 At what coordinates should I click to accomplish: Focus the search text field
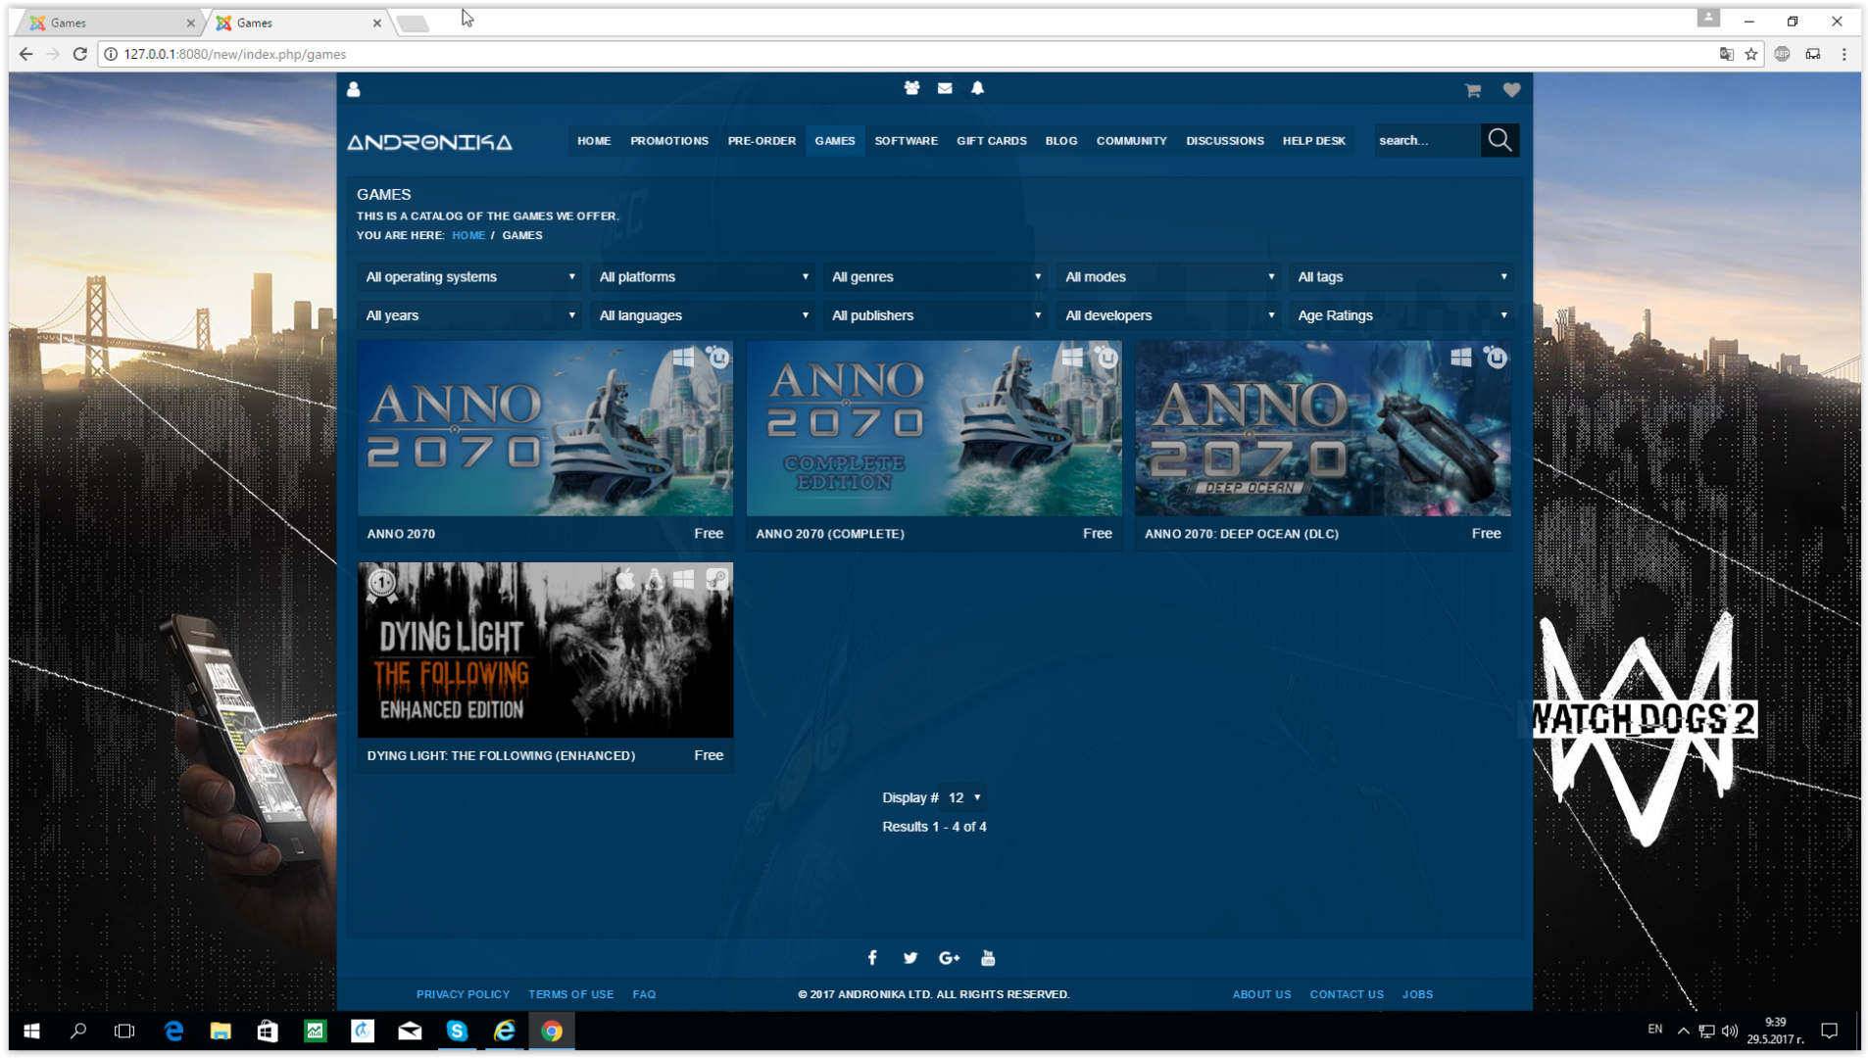point(1425,141)
